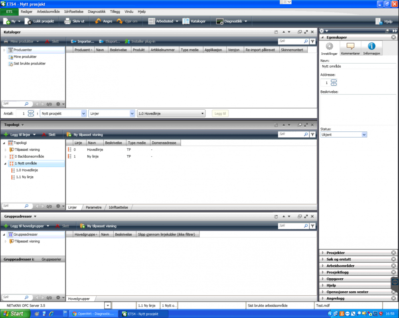399x318 pixels.
Task: Click filter icon beside Topologi search box
Action: click(312, 135)
